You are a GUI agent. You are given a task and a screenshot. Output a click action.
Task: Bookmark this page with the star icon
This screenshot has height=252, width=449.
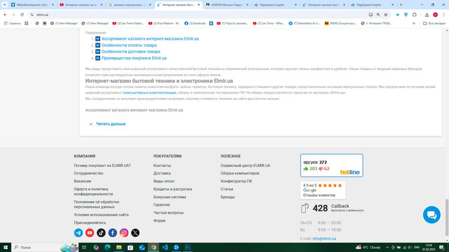(x=386, y=14)
